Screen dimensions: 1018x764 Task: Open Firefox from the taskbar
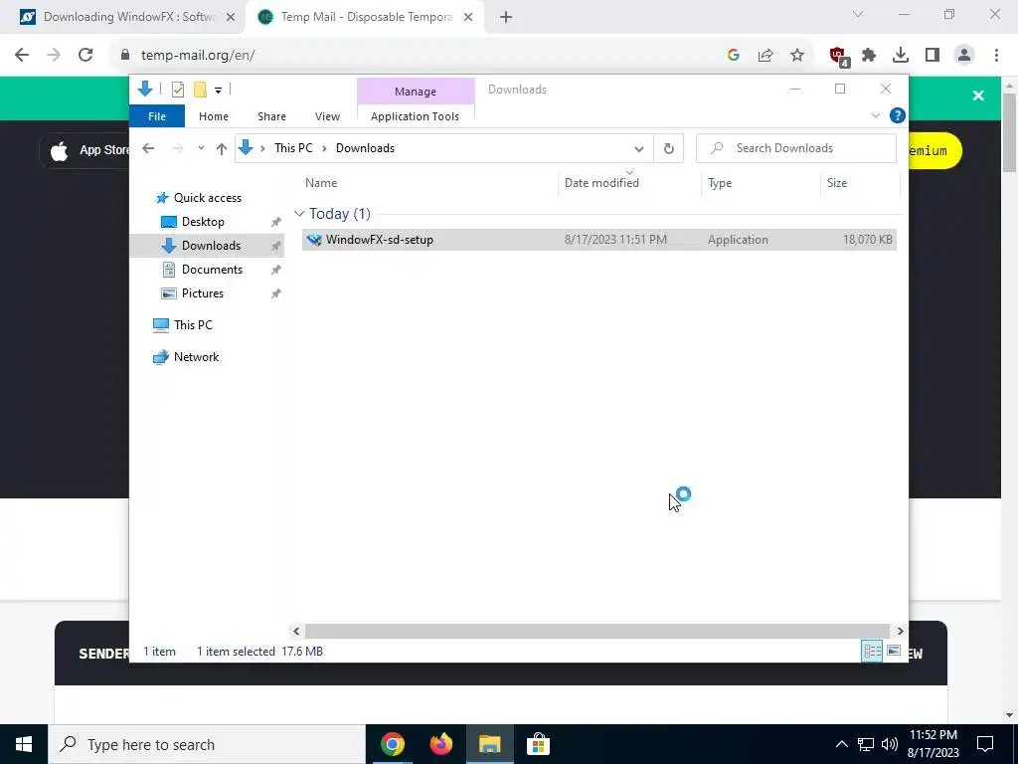coord(440,744)
